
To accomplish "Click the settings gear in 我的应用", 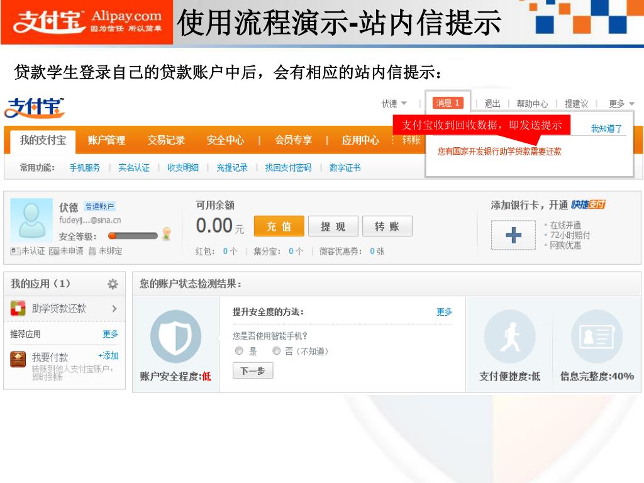I will (x=113, y=284).
